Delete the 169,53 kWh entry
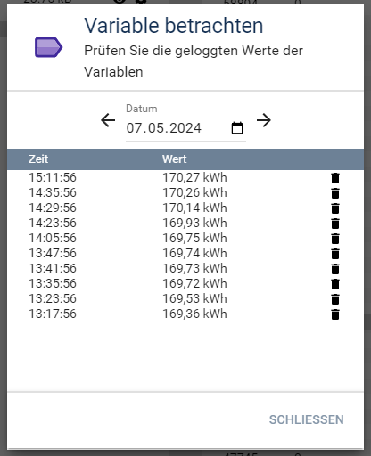Screen dimensions: 371x456 pyautogui.click(x=335, y=299)
